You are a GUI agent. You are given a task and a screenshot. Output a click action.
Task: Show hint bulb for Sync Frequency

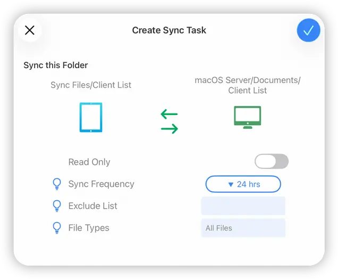(x=57, y=184)
